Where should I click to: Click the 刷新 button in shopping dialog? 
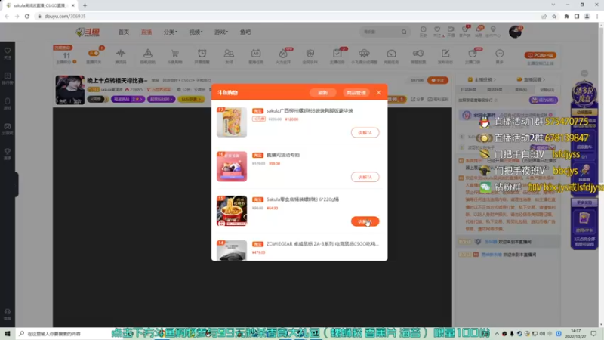tap(323, 92)
